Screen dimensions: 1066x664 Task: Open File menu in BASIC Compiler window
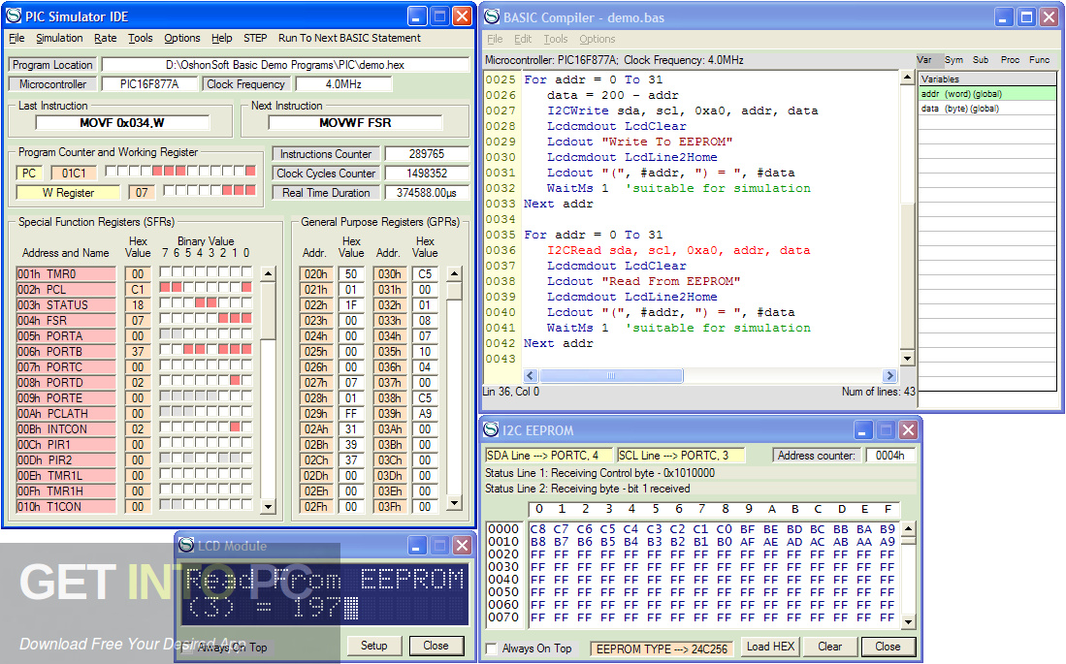click(x=495, y=40)
